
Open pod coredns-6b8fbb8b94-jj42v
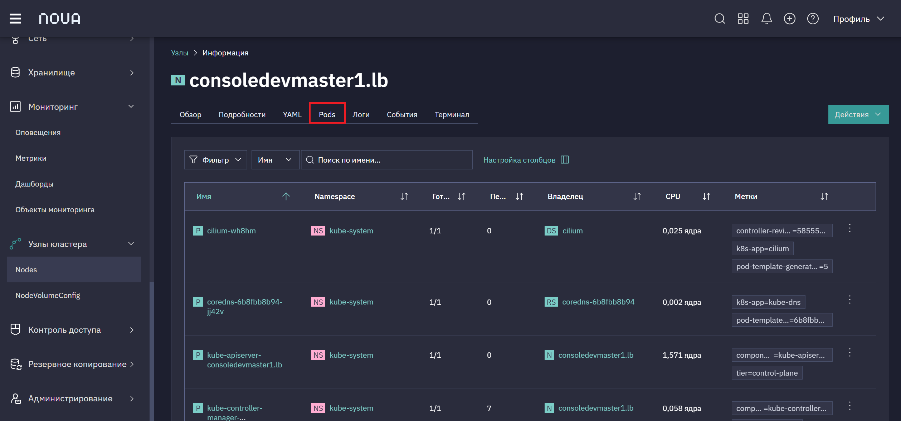(x=245, y=307)
